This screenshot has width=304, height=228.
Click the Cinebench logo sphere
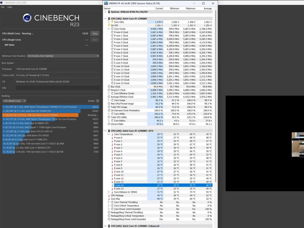[x=27, y=18]
